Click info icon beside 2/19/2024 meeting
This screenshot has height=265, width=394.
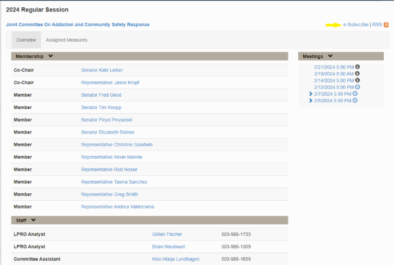[357, 74]
